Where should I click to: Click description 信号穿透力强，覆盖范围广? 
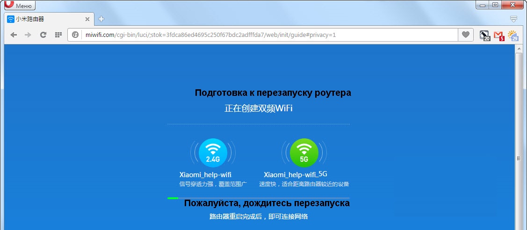[213, 184]
